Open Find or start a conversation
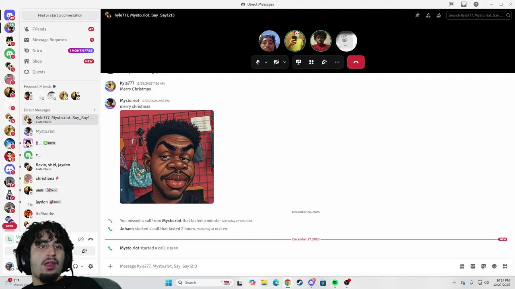This screenshot has width=515, height=289. coord(60,15)
